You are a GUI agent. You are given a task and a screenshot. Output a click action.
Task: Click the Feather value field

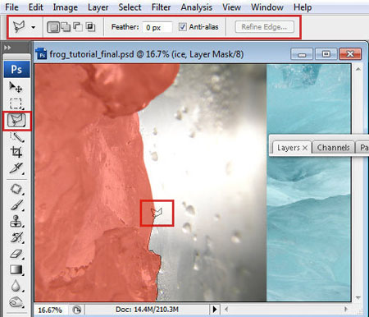pyautogui.click(x=157, y=27)
